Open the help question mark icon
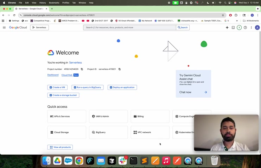The image size is (261, 168). coord(245,28)
